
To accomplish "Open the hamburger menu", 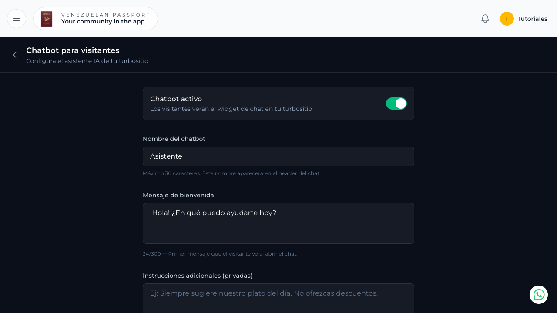I will tap(17, 19).
